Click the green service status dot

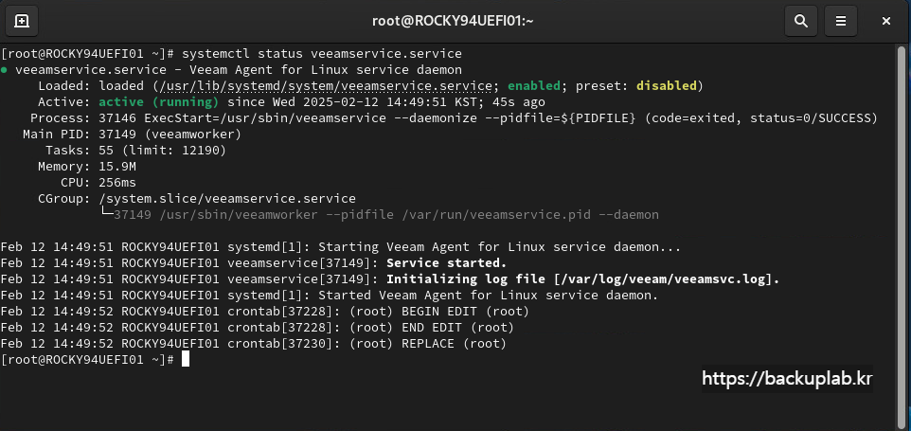5,70
